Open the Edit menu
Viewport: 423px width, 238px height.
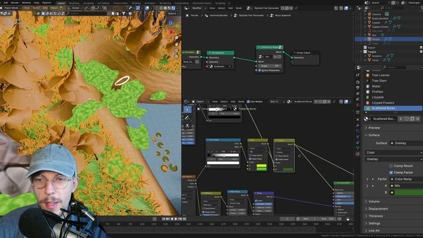point(6,3)
